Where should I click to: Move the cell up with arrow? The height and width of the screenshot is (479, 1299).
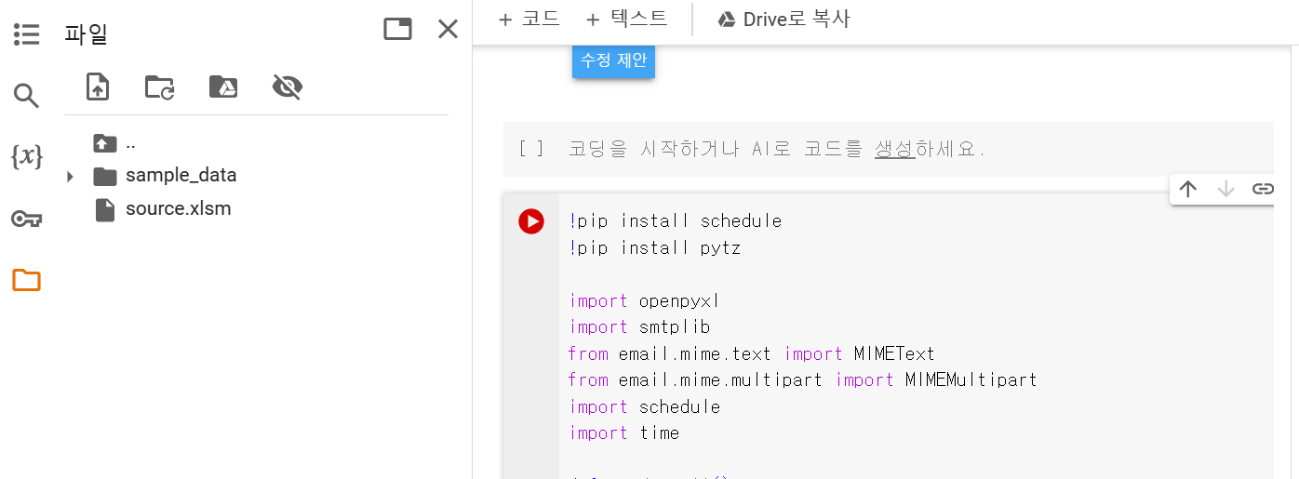pyautogui.click(x=1188, y=189)
